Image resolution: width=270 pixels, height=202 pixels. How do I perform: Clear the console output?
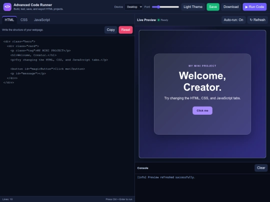pos(261,168)
